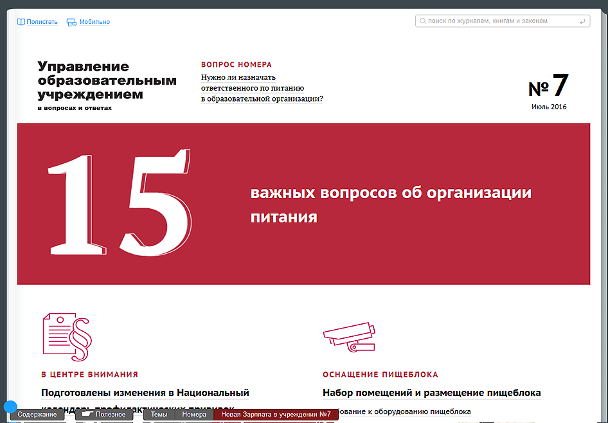Open the Полезное tab

click(x=105, y=415)
